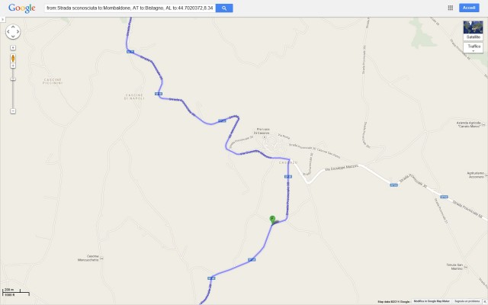Click the Accedi sign-in button
This screenshot has width=488, height=305.
pos(469,8)
